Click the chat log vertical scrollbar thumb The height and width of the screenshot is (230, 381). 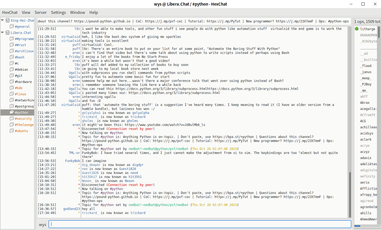coord(350,194)
